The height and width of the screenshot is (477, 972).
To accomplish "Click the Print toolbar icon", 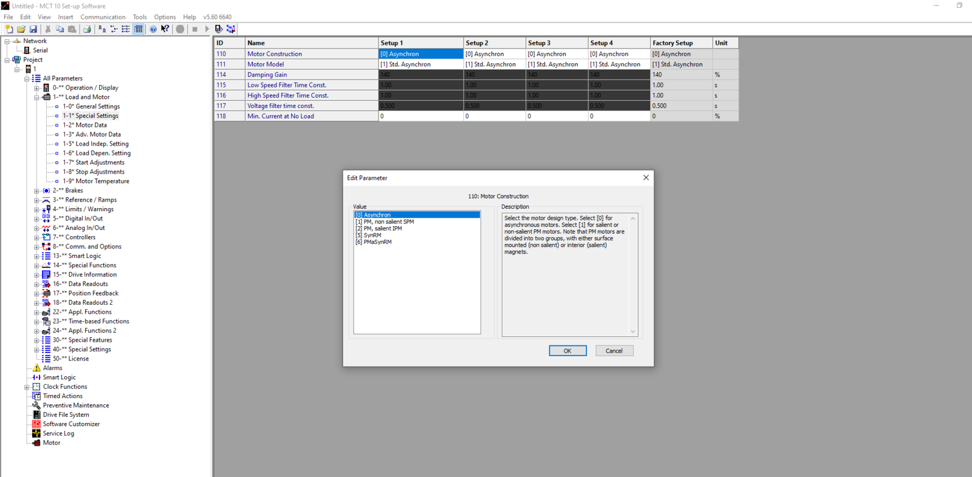I will [x=87, y=29].
